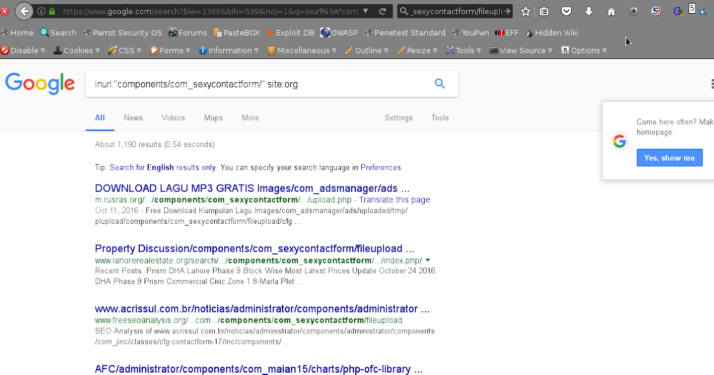Expand the Cookies web developer menu

click(x=77, y=51)
